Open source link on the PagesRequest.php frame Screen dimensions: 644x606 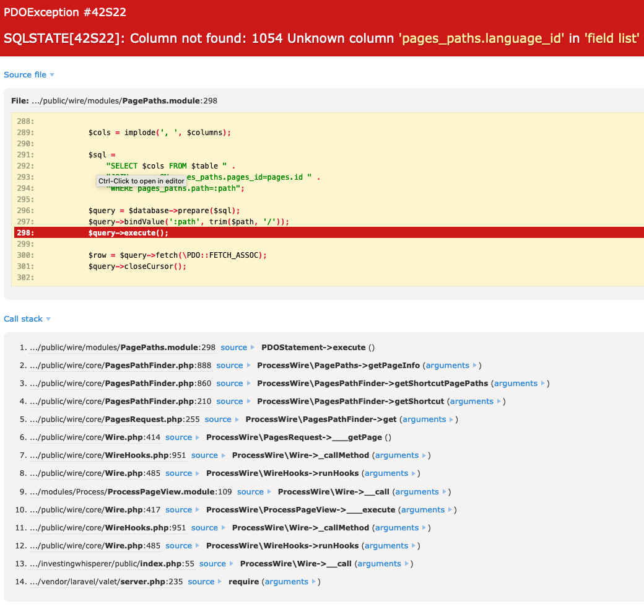[x=217, y=419]
